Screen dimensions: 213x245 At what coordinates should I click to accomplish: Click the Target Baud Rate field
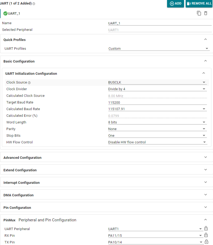(157, 102)
